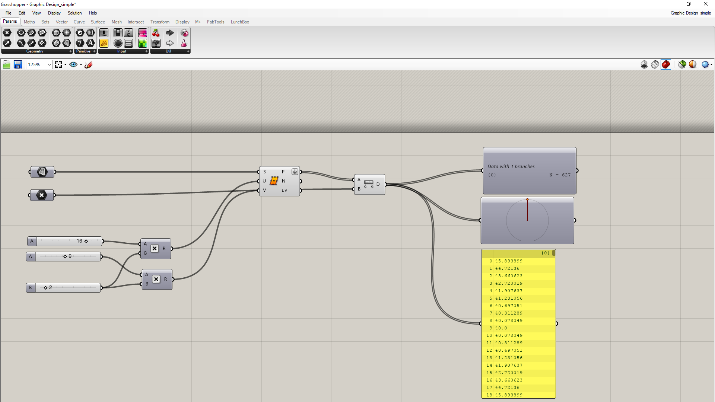Expand the Util panel plus
The image size is (715, 402).
pos(188,51)
